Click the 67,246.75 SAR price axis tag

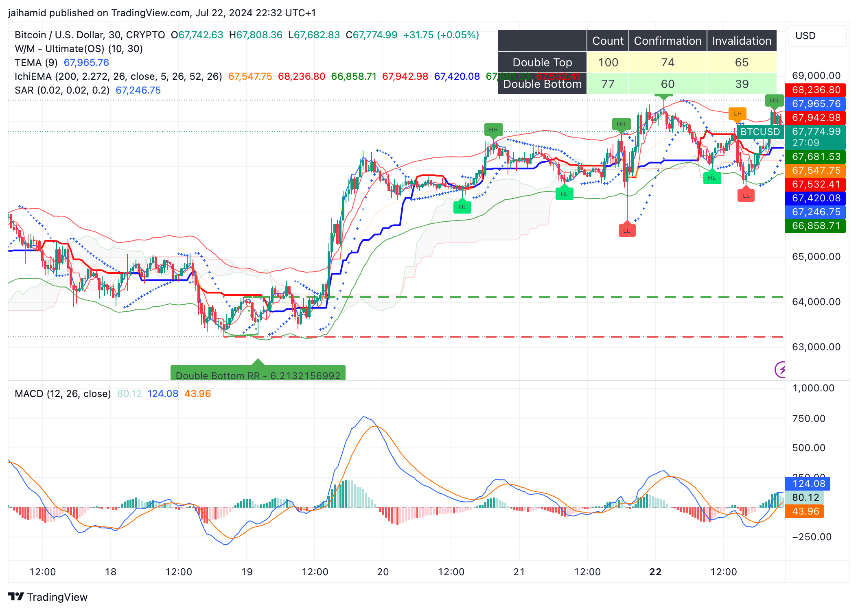[x=815, y=212]
